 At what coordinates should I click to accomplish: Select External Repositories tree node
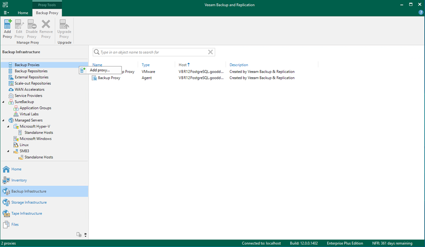tap(31, 77)
